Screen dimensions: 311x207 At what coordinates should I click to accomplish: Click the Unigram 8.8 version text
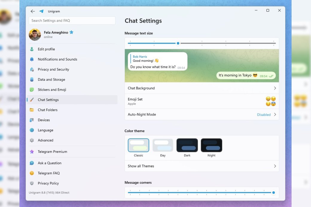pyautogui.click(x=49, y=193)
